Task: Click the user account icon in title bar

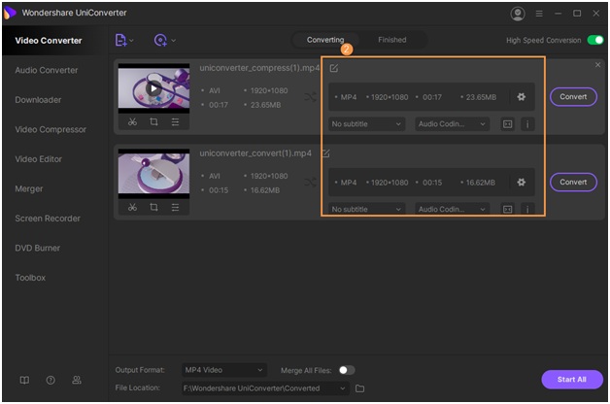Action: click(x=516, y=14)
